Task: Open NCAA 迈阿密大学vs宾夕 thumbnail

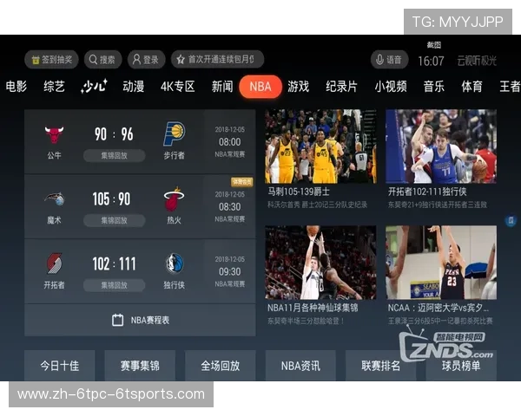Action: tap(441, 263)
